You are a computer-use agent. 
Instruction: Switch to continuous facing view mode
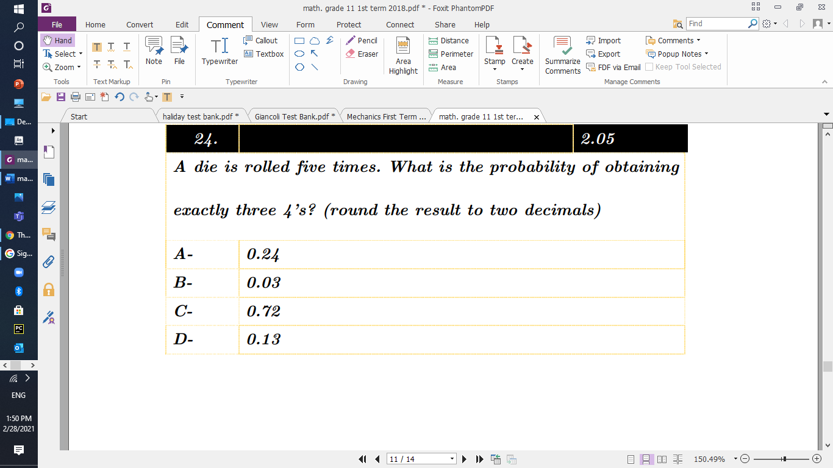(x=678, y=459)
